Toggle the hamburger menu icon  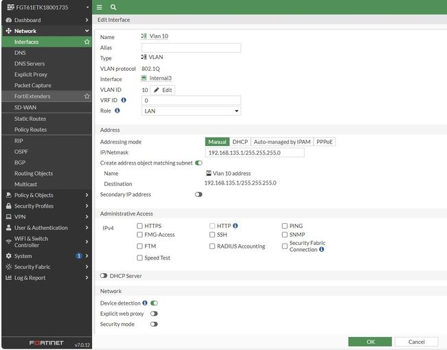click(99, 7)
